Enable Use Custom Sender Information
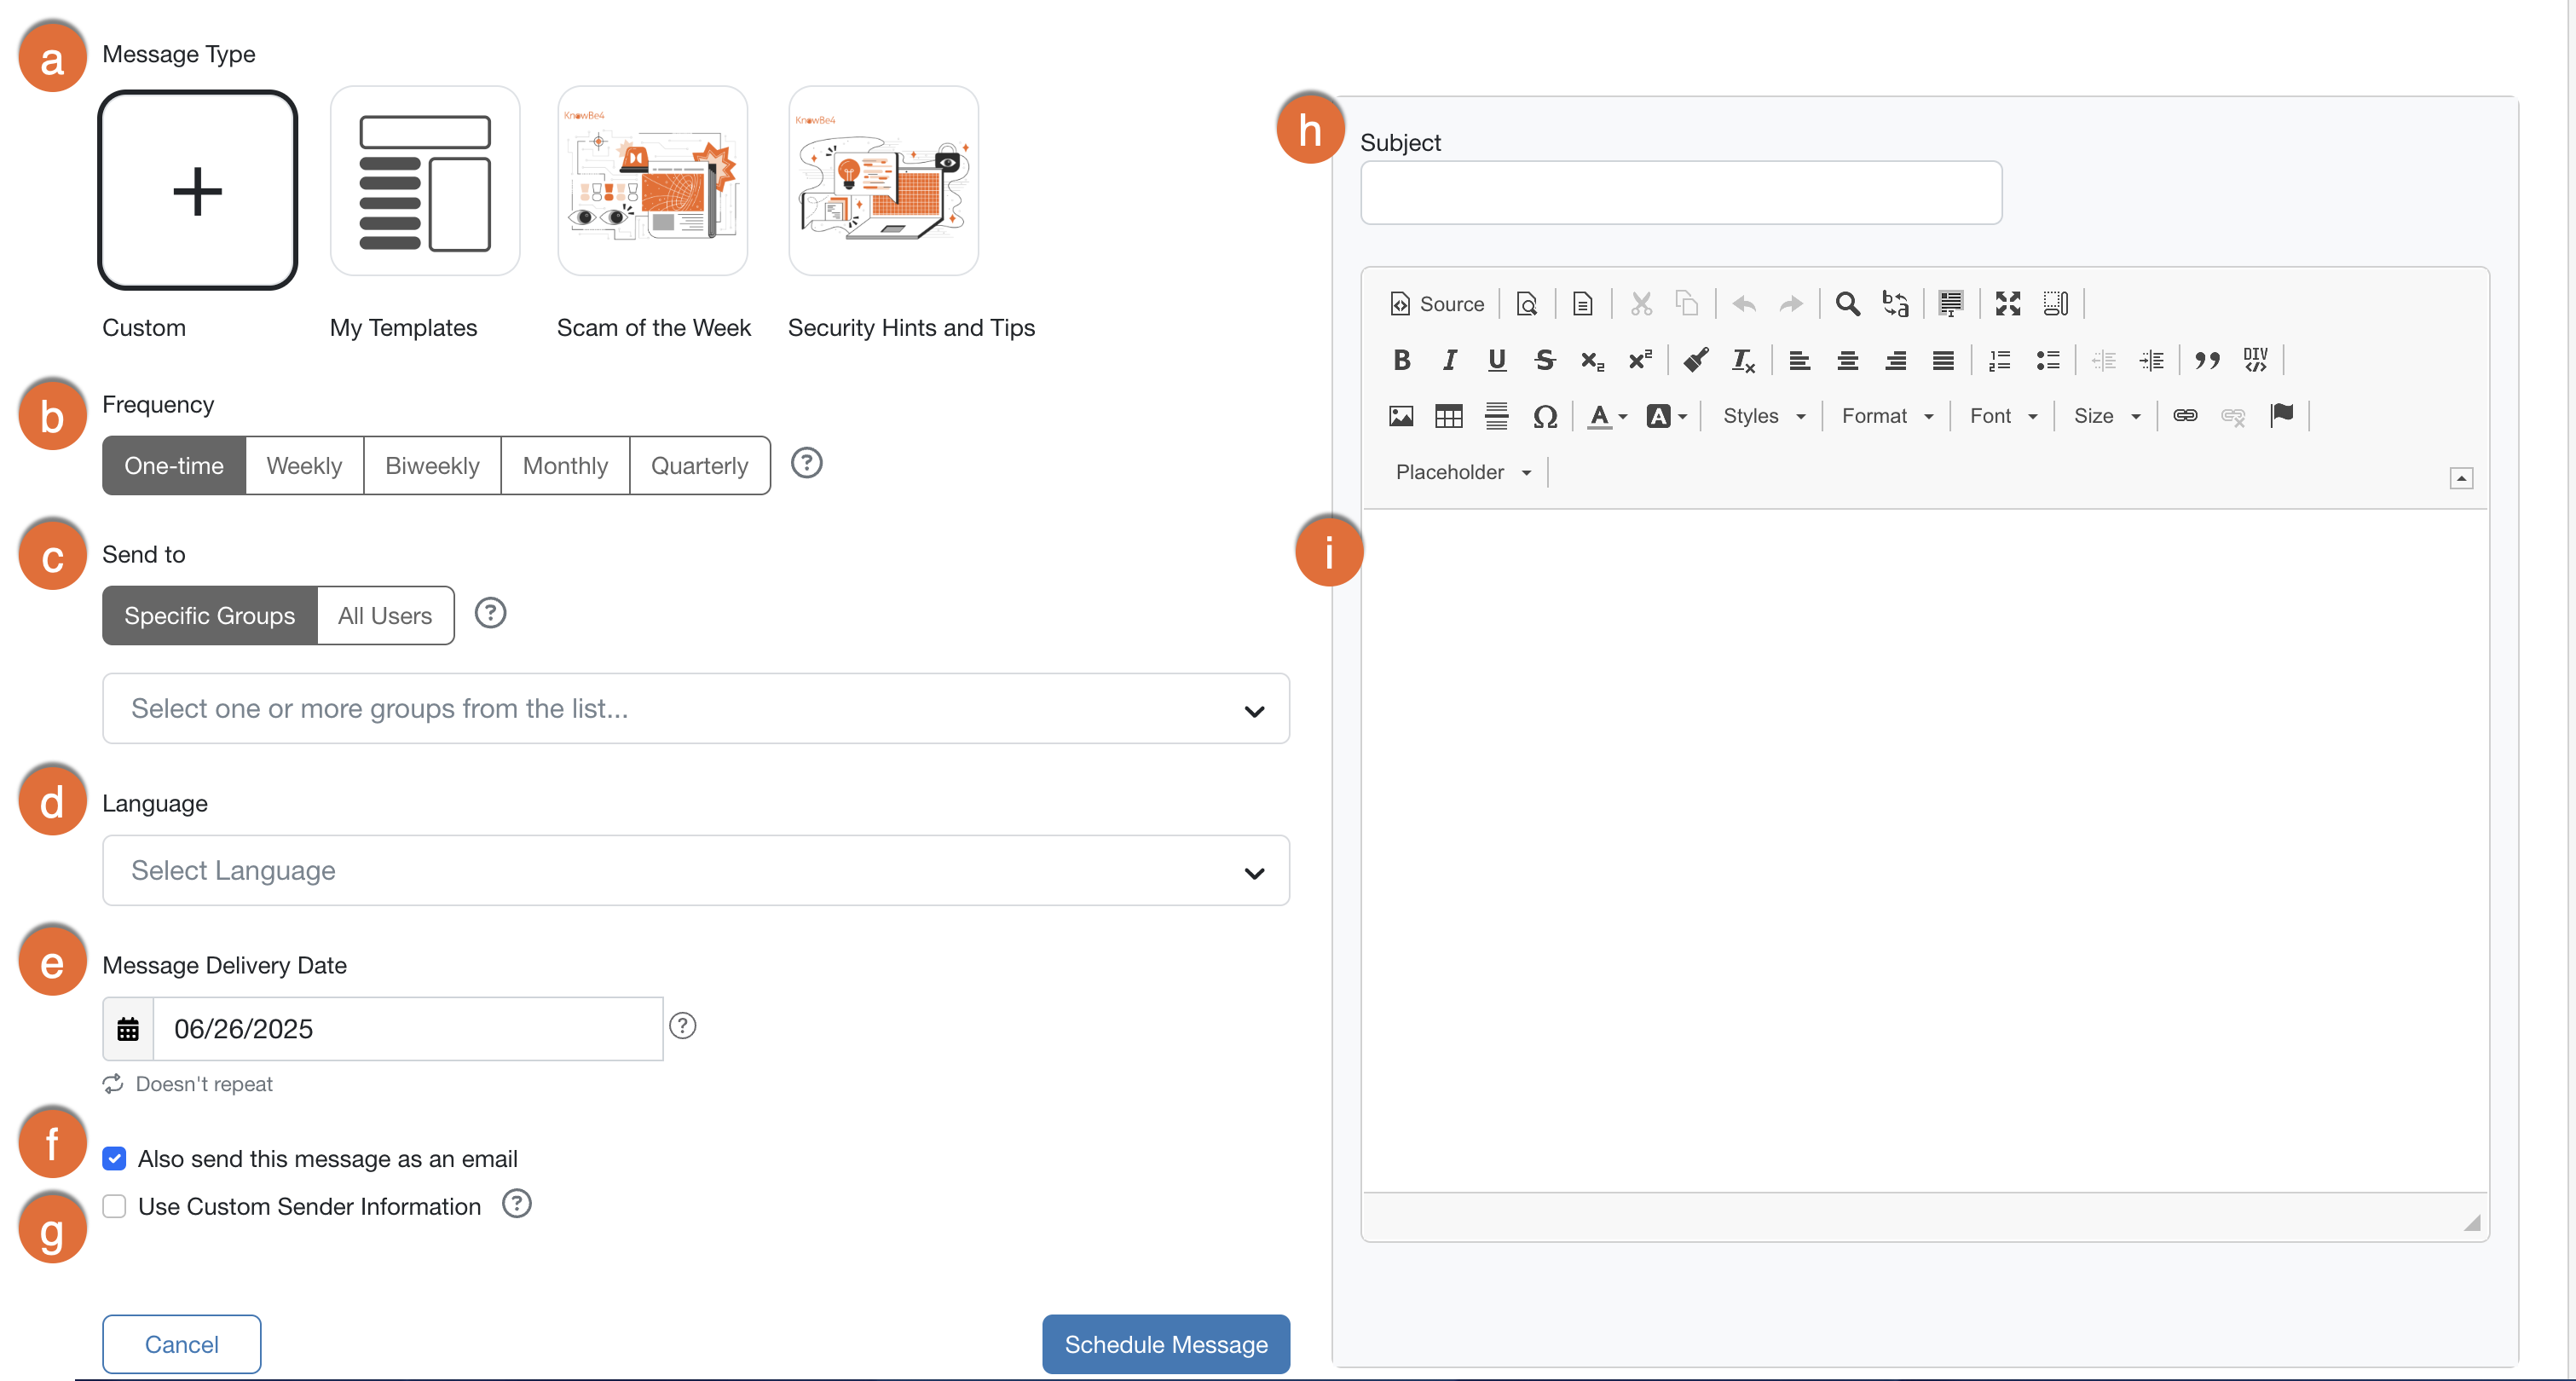The image size is (2576, 1381). point(114,1206)
